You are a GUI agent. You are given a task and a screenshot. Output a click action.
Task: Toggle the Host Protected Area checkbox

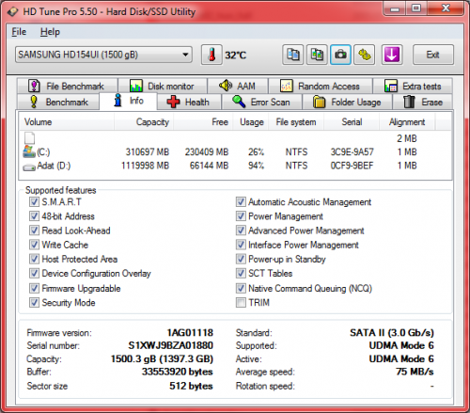[34, 259]
